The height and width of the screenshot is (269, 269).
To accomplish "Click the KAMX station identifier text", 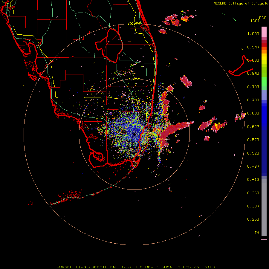I will point(166,267).
